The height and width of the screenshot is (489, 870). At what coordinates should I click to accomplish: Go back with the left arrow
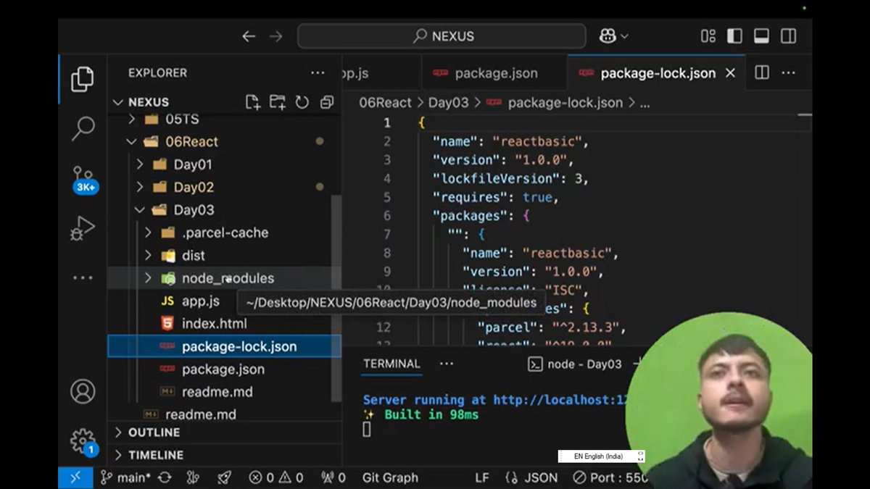(249, 36)
